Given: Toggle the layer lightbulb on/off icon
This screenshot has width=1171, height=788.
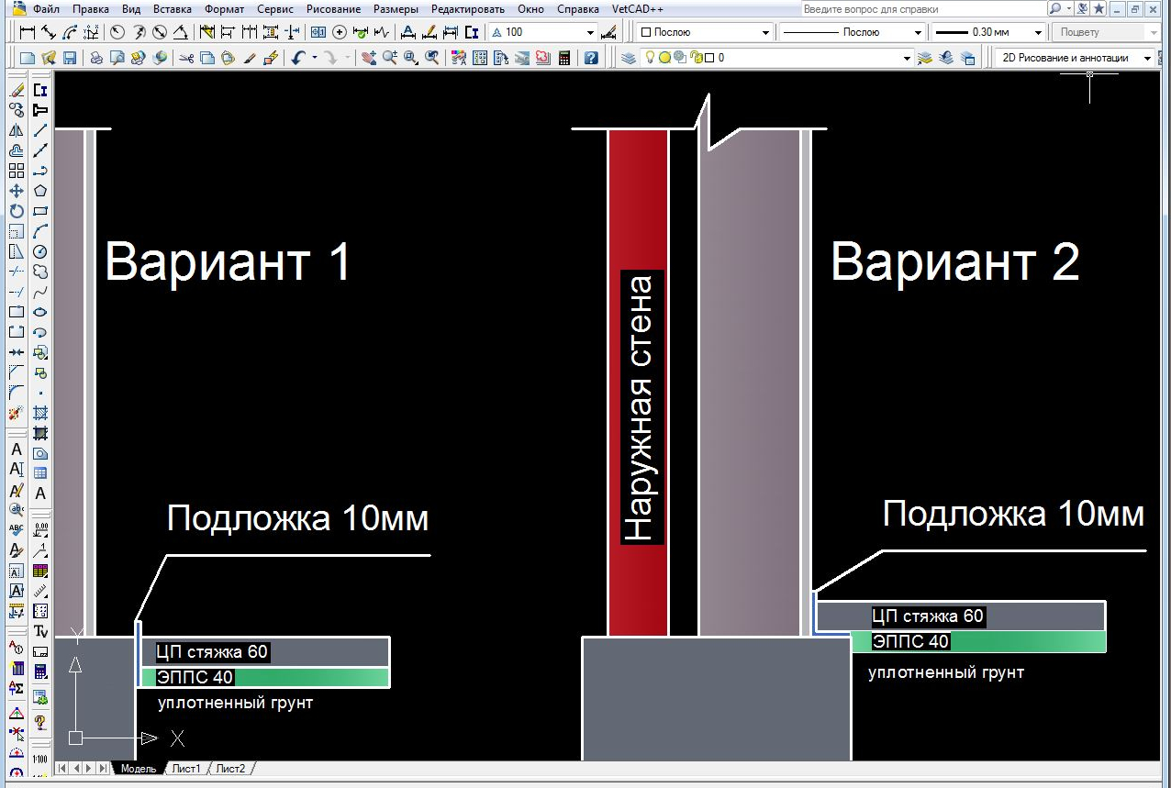Looking at the screenshot, I should pyautogui.click(x=651, y=58).
